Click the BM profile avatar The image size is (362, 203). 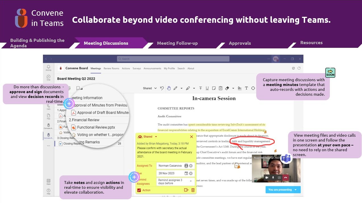pyautogui.click(x=275, y=59)
